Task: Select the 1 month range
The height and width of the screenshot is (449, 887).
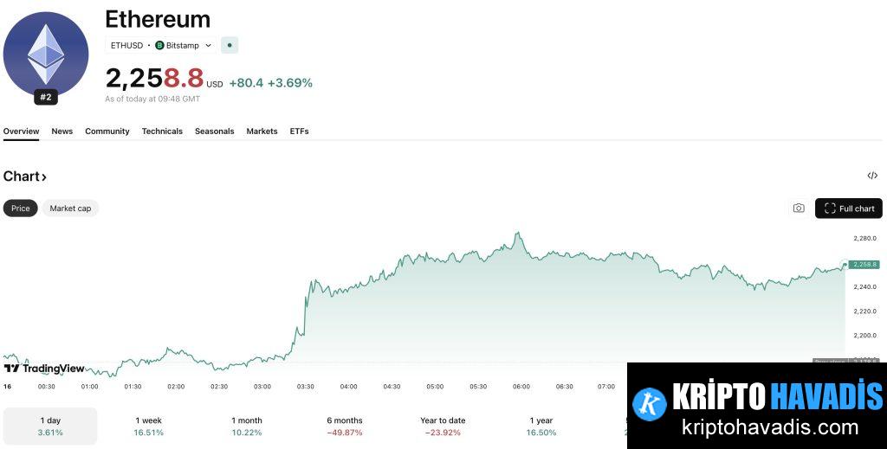Action: click(x=247, y=427)
